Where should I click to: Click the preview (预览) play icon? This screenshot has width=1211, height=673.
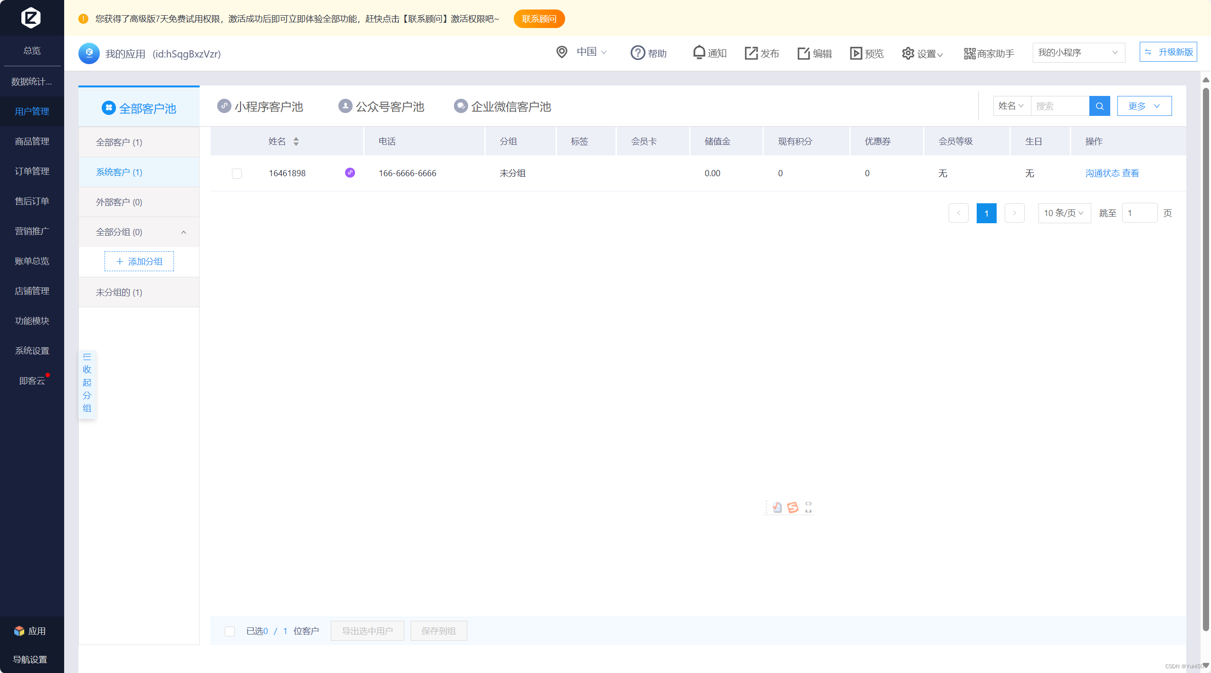[855, 53]
